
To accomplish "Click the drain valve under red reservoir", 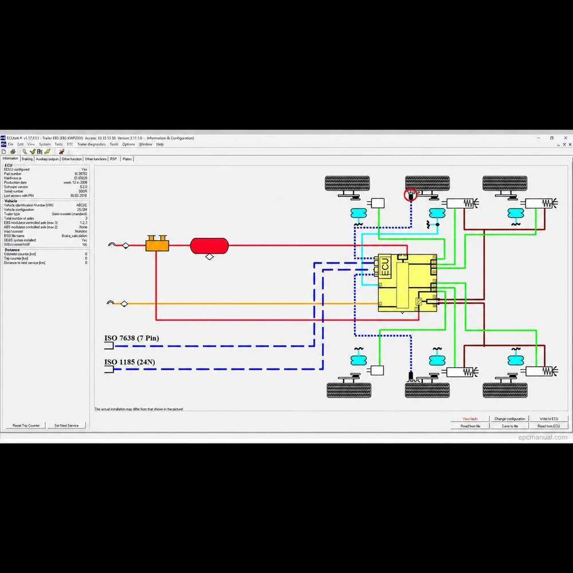I will pyautogui.click(x=209, y=257).
